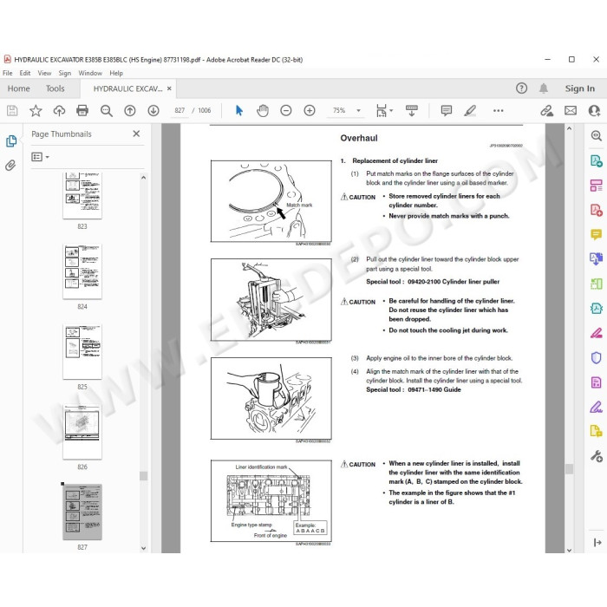Close the Page Thumbnails panel
This screenshot has height=607, width=607.
click(136, 134)
